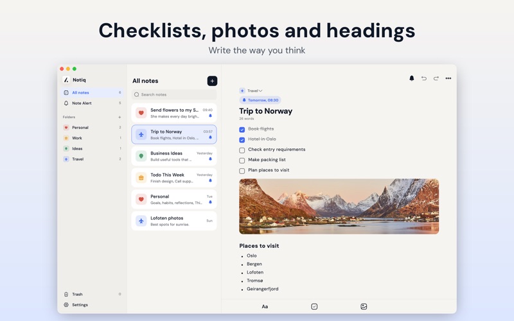
Task: Click the reminder bell in editor toolbar
Action: coord(412,78)
